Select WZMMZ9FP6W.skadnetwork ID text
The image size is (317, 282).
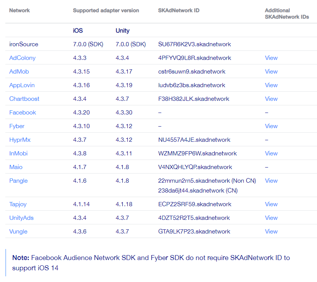point(197,154)
